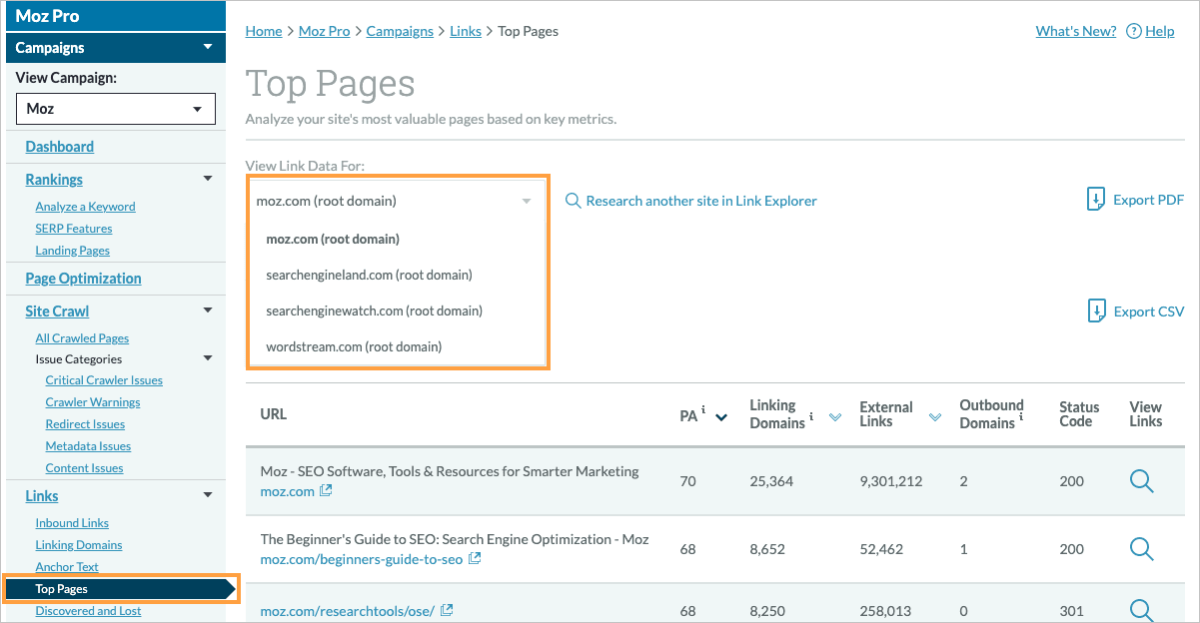The image size is (1200, 623).
Task: Go to Home via breadcrumb link
Action: (263, 31)
